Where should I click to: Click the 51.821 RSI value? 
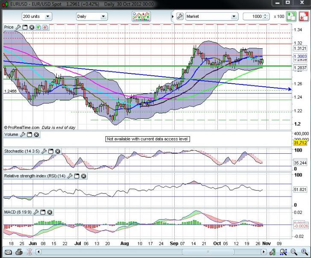point(300,190)
